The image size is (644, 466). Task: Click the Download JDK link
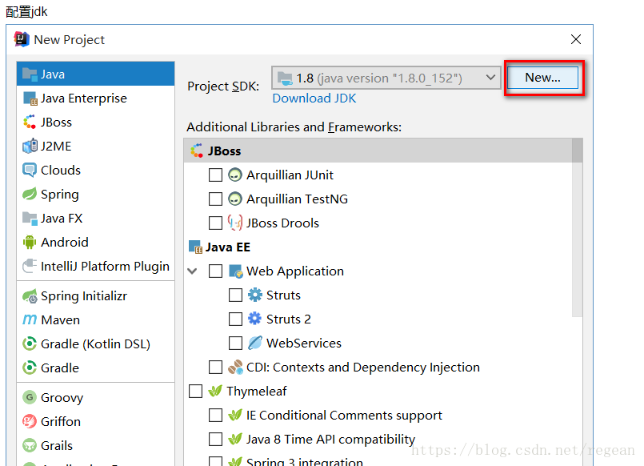coord(314,98)
